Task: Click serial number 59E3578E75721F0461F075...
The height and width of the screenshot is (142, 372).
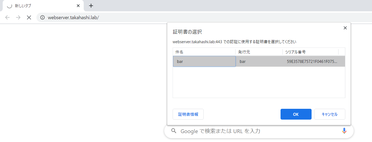Action: [x=312, y=61]
